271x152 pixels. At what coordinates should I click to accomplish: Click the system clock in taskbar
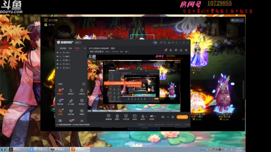tap(239, 149)
